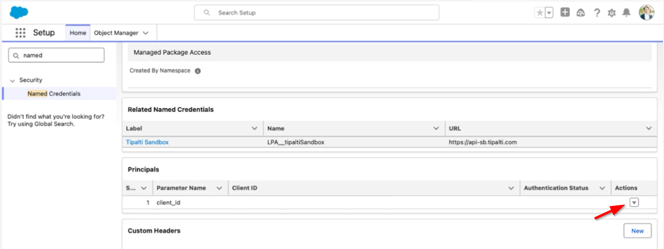
Task: Click the Salesforce cloud logo
Action: point(19,13)
